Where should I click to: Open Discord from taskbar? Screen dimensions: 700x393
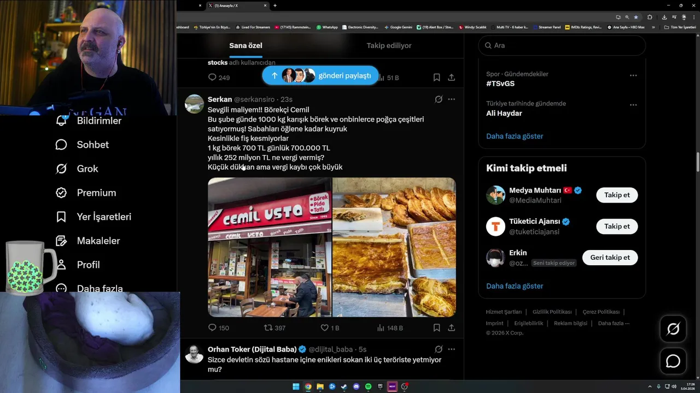click(356, 386)
